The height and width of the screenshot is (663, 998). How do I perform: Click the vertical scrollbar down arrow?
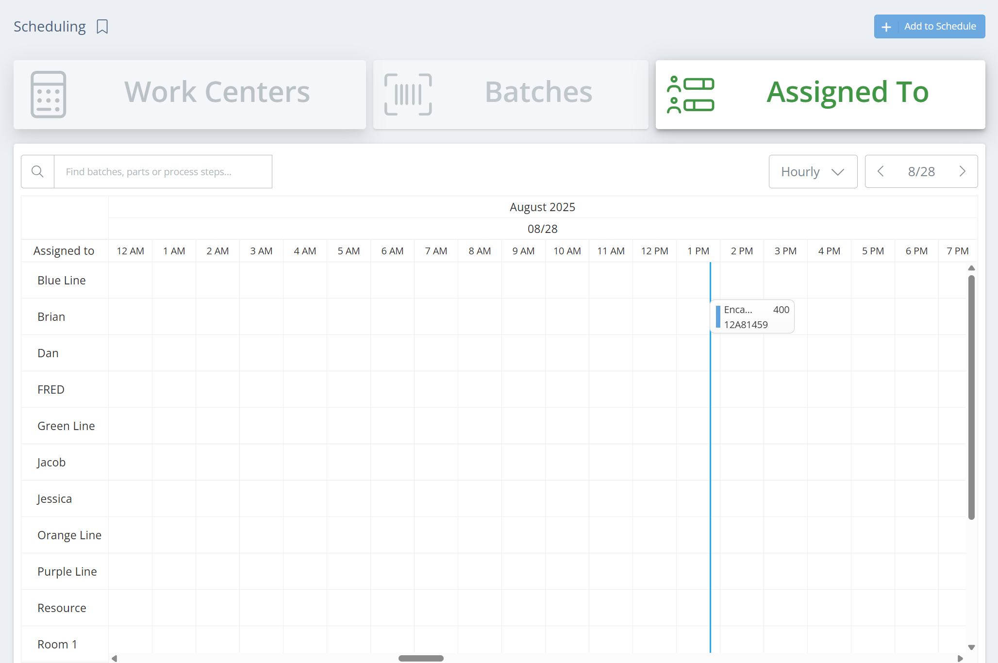click(971, 647)
